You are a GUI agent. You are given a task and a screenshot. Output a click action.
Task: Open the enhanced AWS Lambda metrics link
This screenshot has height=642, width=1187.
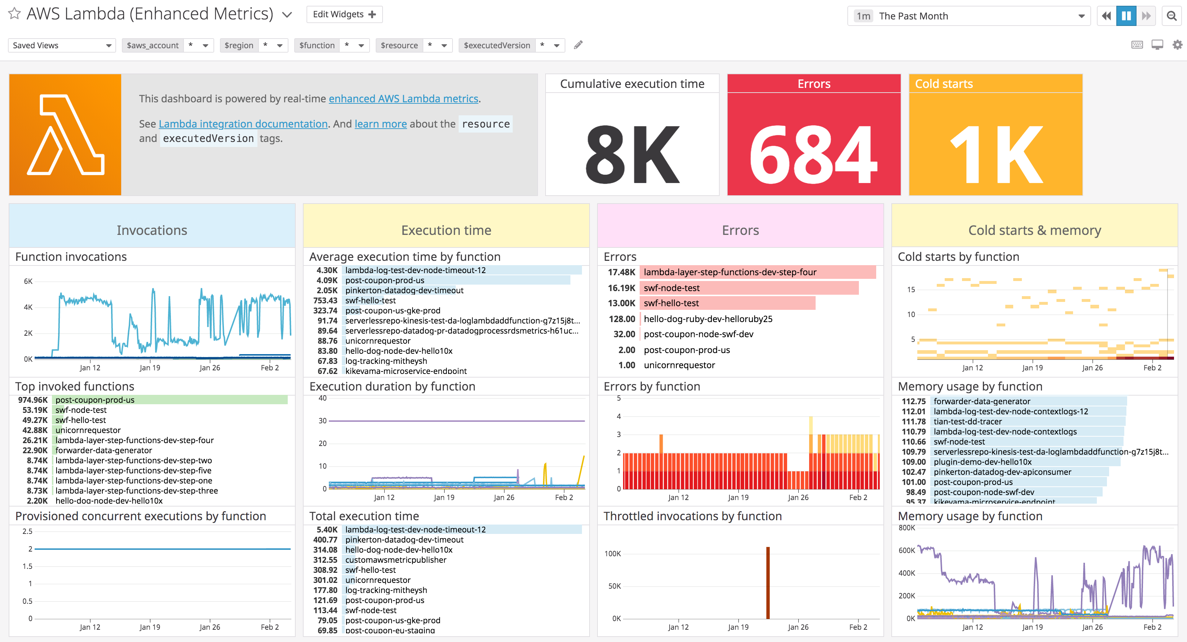coord(403,99)
